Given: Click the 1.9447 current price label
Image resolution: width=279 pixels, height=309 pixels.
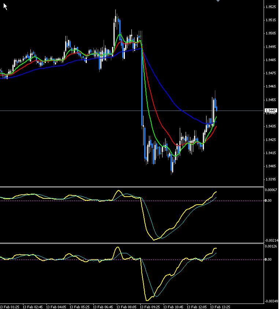Looking at the screenshot, I should coord(270,111).
